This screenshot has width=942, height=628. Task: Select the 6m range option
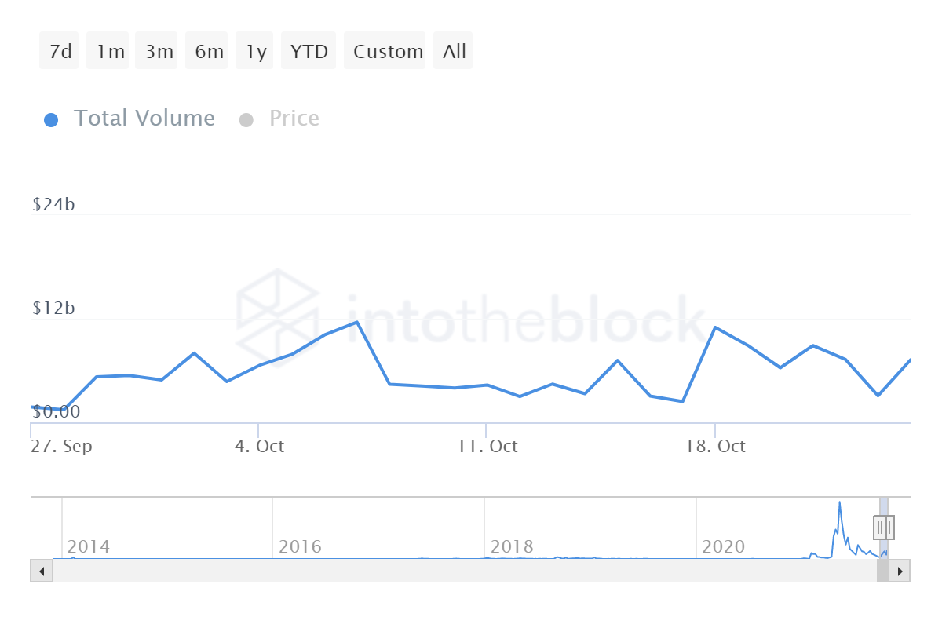[208, 52]
